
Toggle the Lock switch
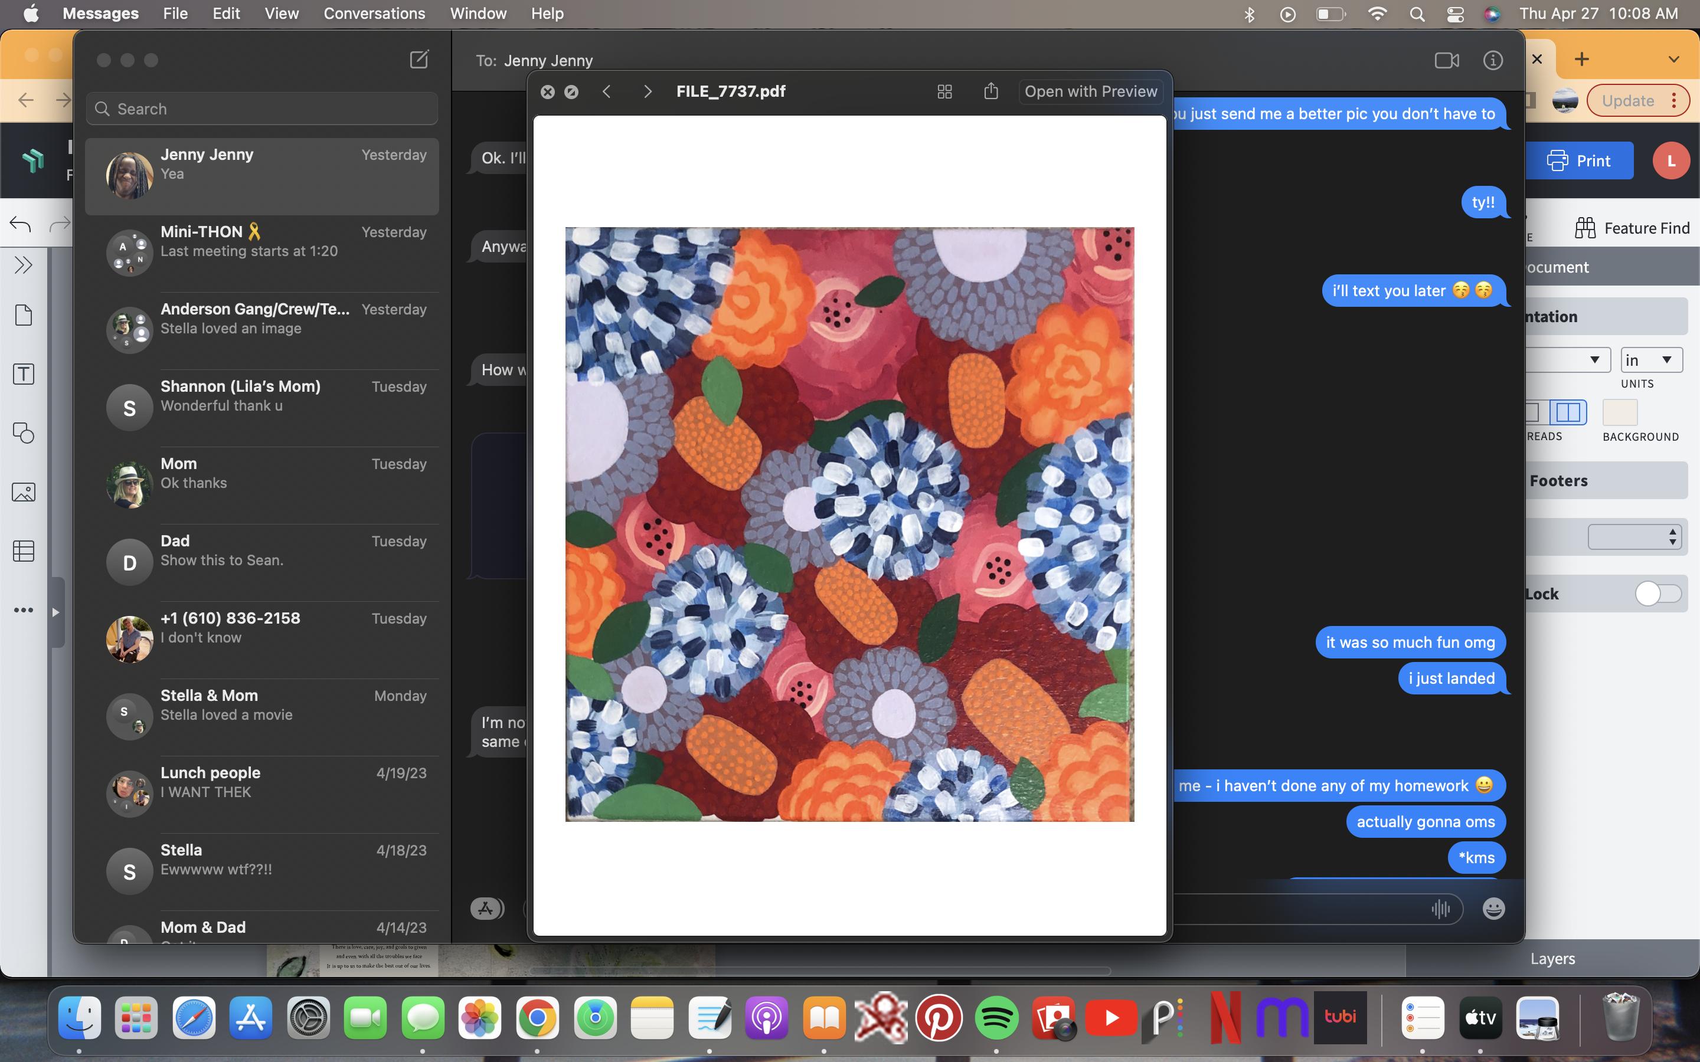pos(1657,594)
